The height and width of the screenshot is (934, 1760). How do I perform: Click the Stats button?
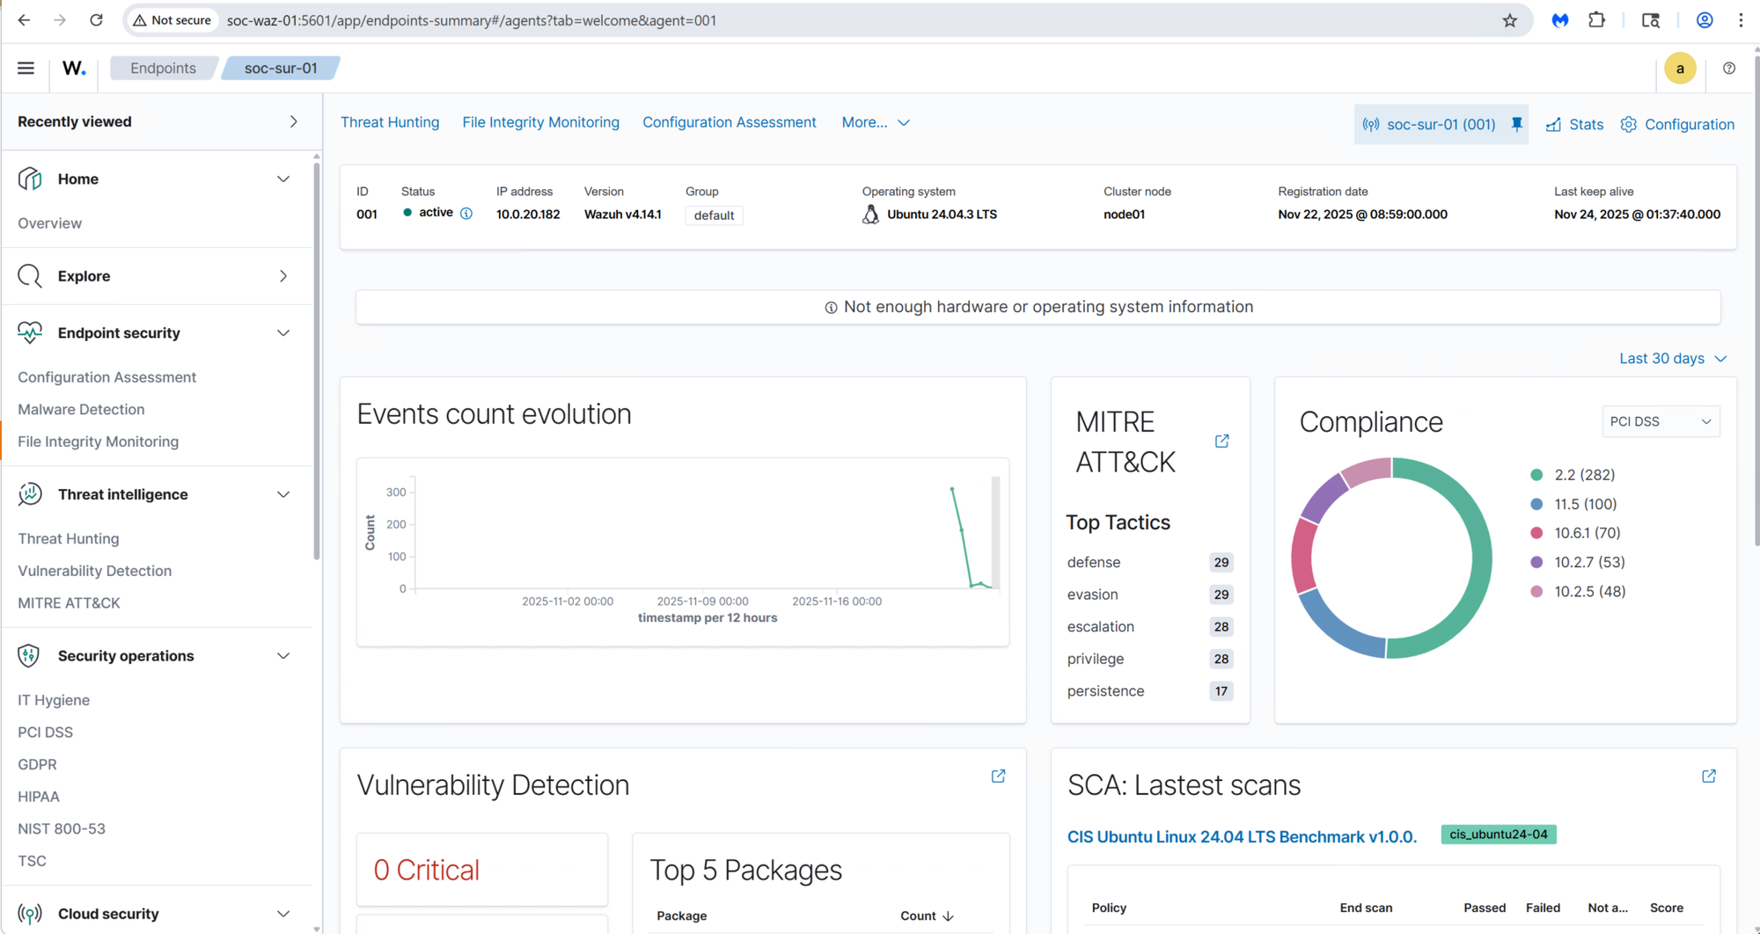[x=1574, y=125]
